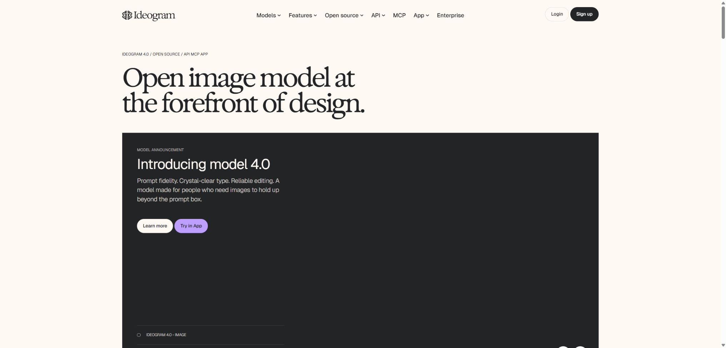This screenshot has height=348, width=726.
Task: Click the scrollbar up arrow
Action: (x=723, y=3)
